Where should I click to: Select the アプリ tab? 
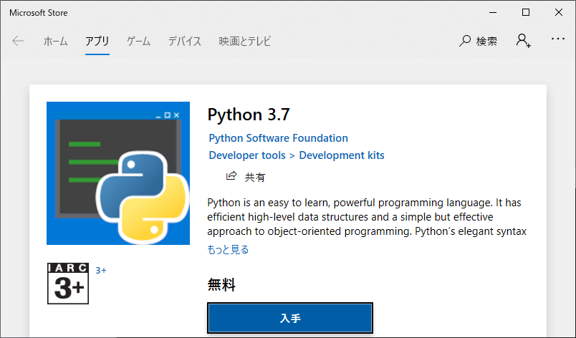pos(97,41)
